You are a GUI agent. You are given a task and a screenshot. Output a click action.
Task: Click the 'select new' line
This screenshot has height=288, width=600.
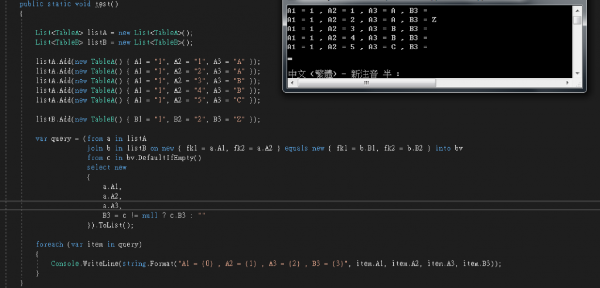(x=107, y=167)
